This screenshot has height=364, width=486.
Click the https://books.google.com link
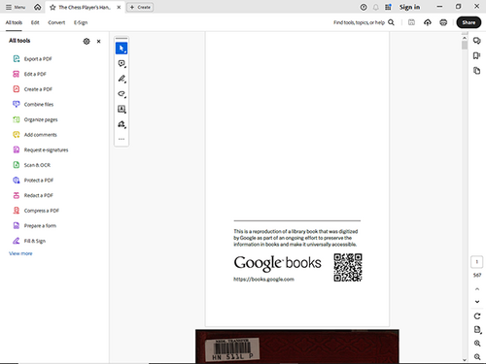tap(263, 280)
